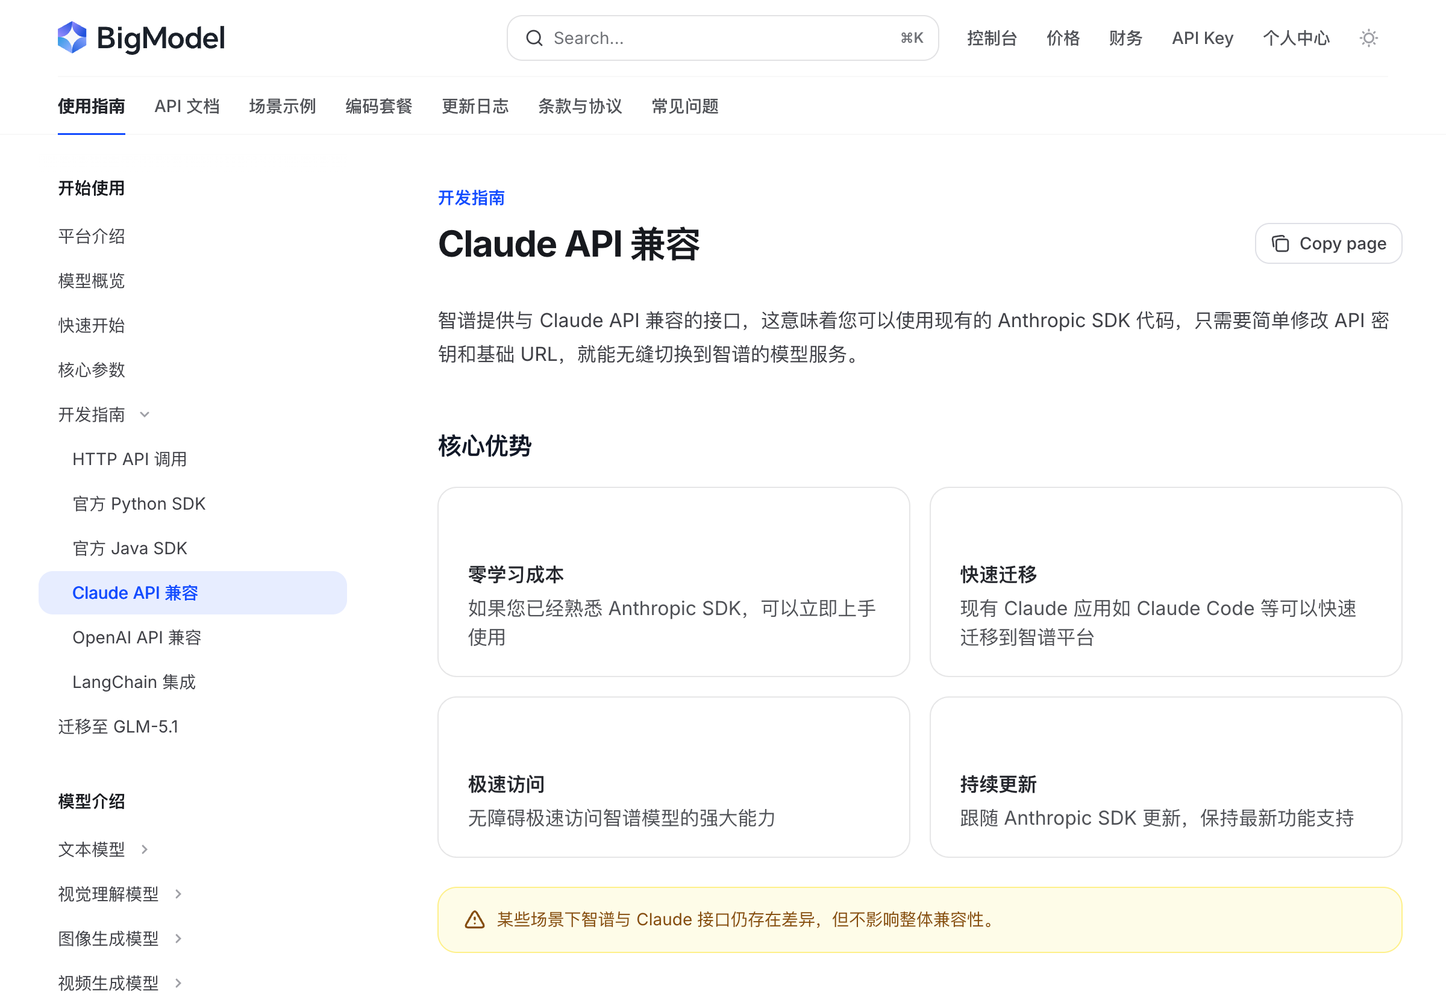Open the 更新日志 tab
Image resolution: width=1446 pixels, height=1000 pixels.
475,106
